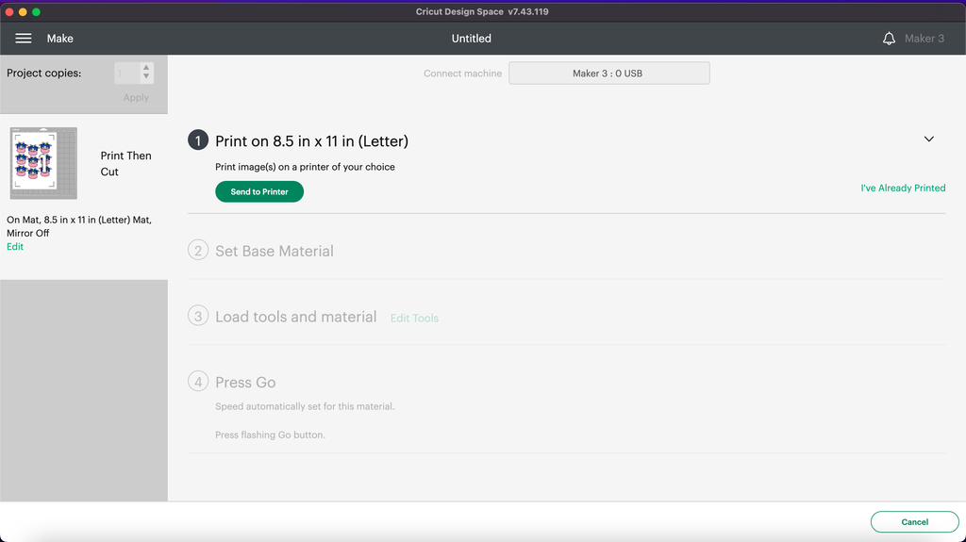Decrease project copies with down arrow

146,77
